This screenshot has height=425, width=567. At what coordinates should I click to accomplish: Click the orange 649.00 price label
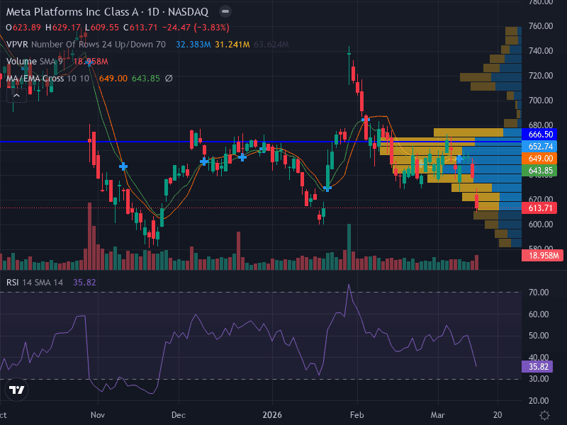click(541, 158)
